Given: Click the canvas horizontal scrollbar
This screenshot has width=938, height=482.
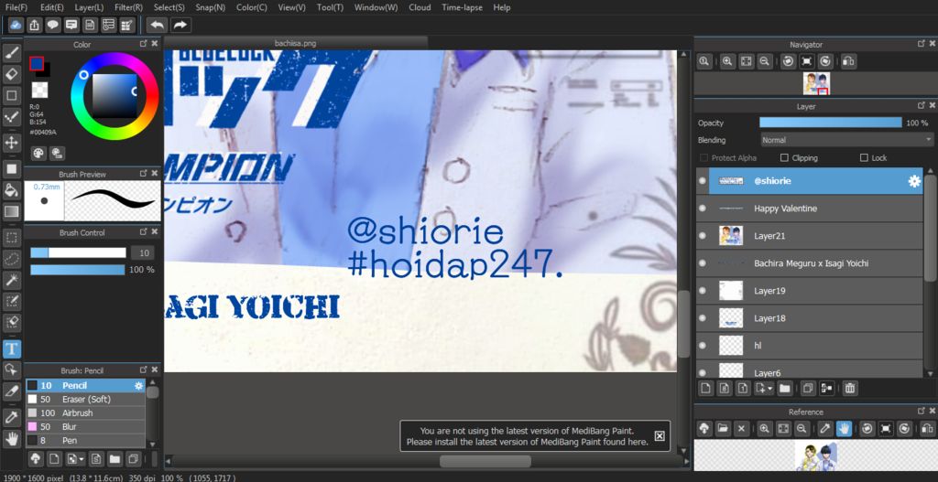Looking at the screenshot, I should [x=485, y=461].
